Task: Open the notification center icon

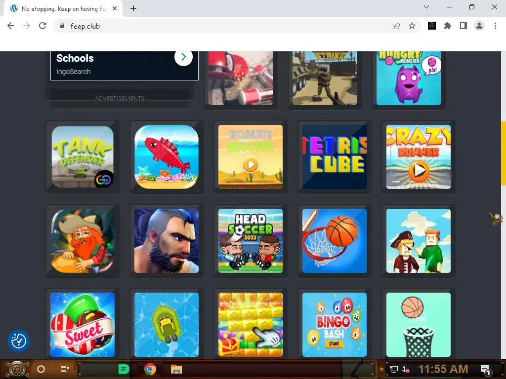Action: point(486,369)
